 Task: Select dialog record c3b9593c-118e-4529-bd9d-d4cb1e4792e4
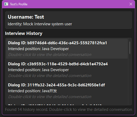(x=67, y=70)
